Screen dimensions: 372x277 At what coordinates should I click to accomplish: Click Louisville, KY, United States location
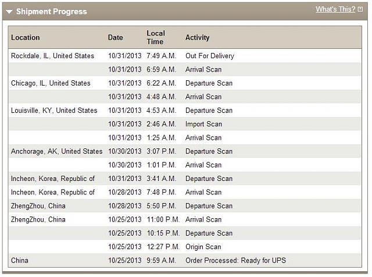tap(54, 111)
